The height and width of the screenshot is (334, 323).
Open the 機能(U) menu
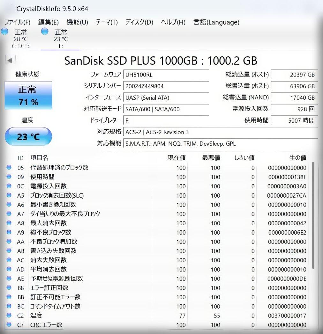click(x=77, y=22)
